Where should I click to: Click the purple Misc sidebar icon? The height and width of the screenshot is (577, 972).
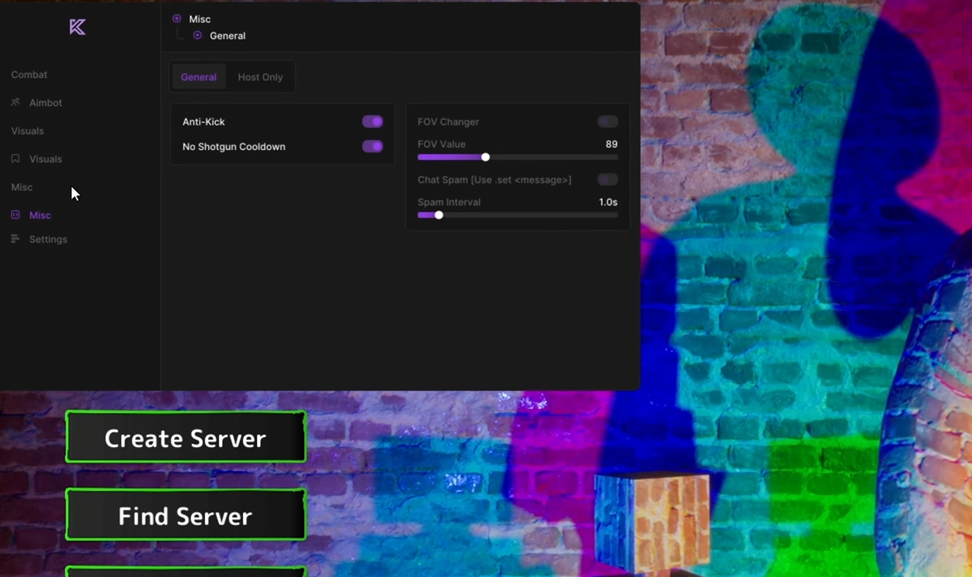click(x=15, y=215)
